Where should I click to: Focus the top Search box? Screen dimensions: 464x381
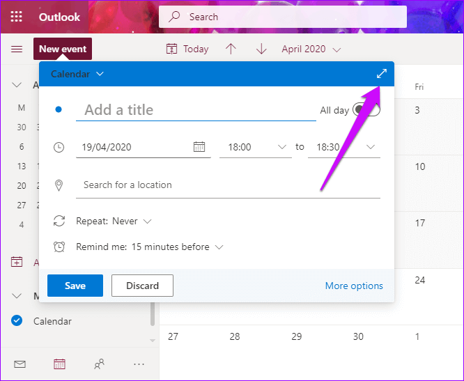pos(283,17)
